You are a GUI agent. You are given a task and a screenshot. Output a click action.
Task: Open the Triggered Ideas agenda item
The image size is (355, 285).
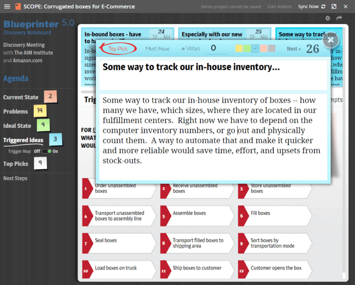tap(23, 140)
